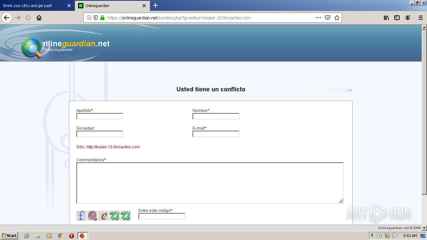The height and width of the screenshot is (240, 427).
Task: Click the address bar URL
Action: click(179, 18)
